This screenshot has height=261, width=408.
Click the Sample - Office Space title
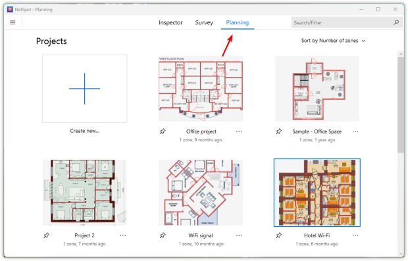click(x=317, y=131)
